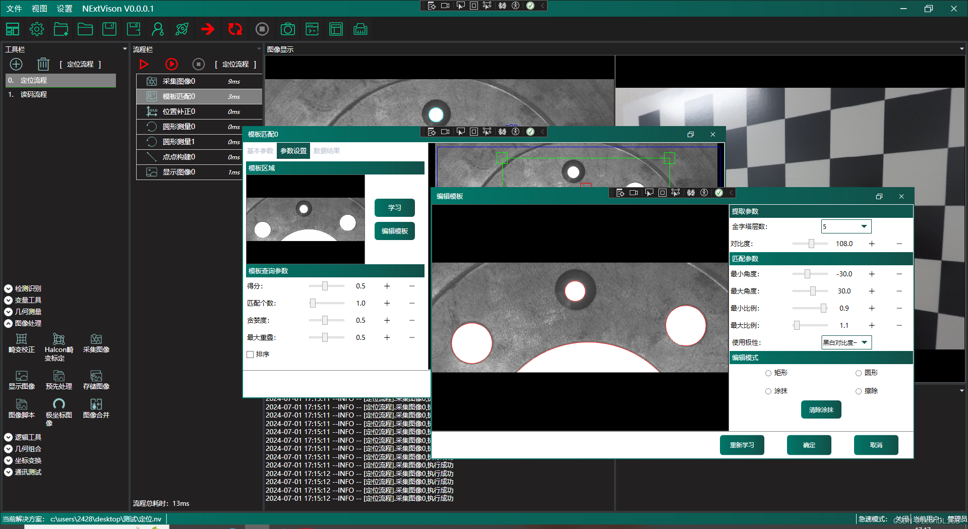Select the 圆形测量1 step in flow
This screenshot has height=529, width=968.
(199, 142)
